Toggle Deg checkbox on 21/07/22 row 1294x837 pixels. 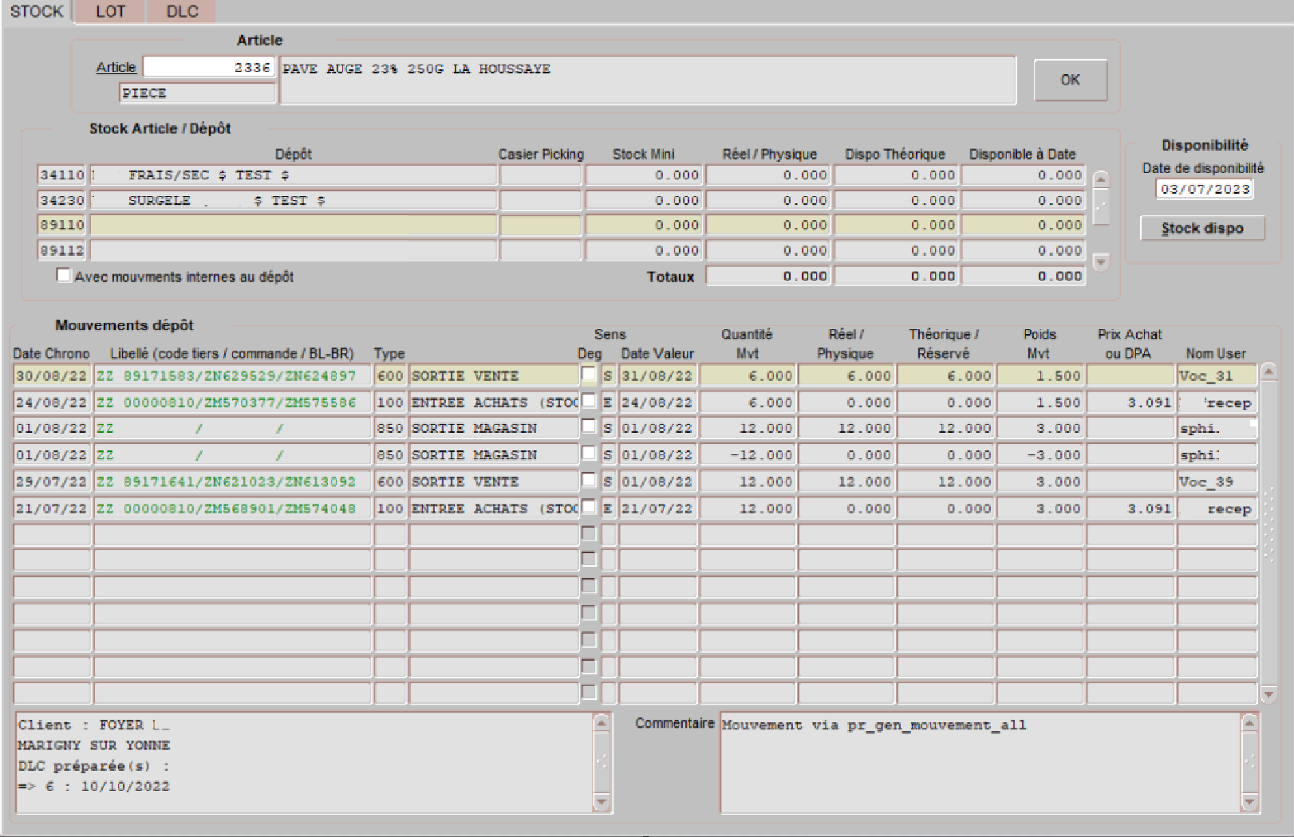coord(589,506)
